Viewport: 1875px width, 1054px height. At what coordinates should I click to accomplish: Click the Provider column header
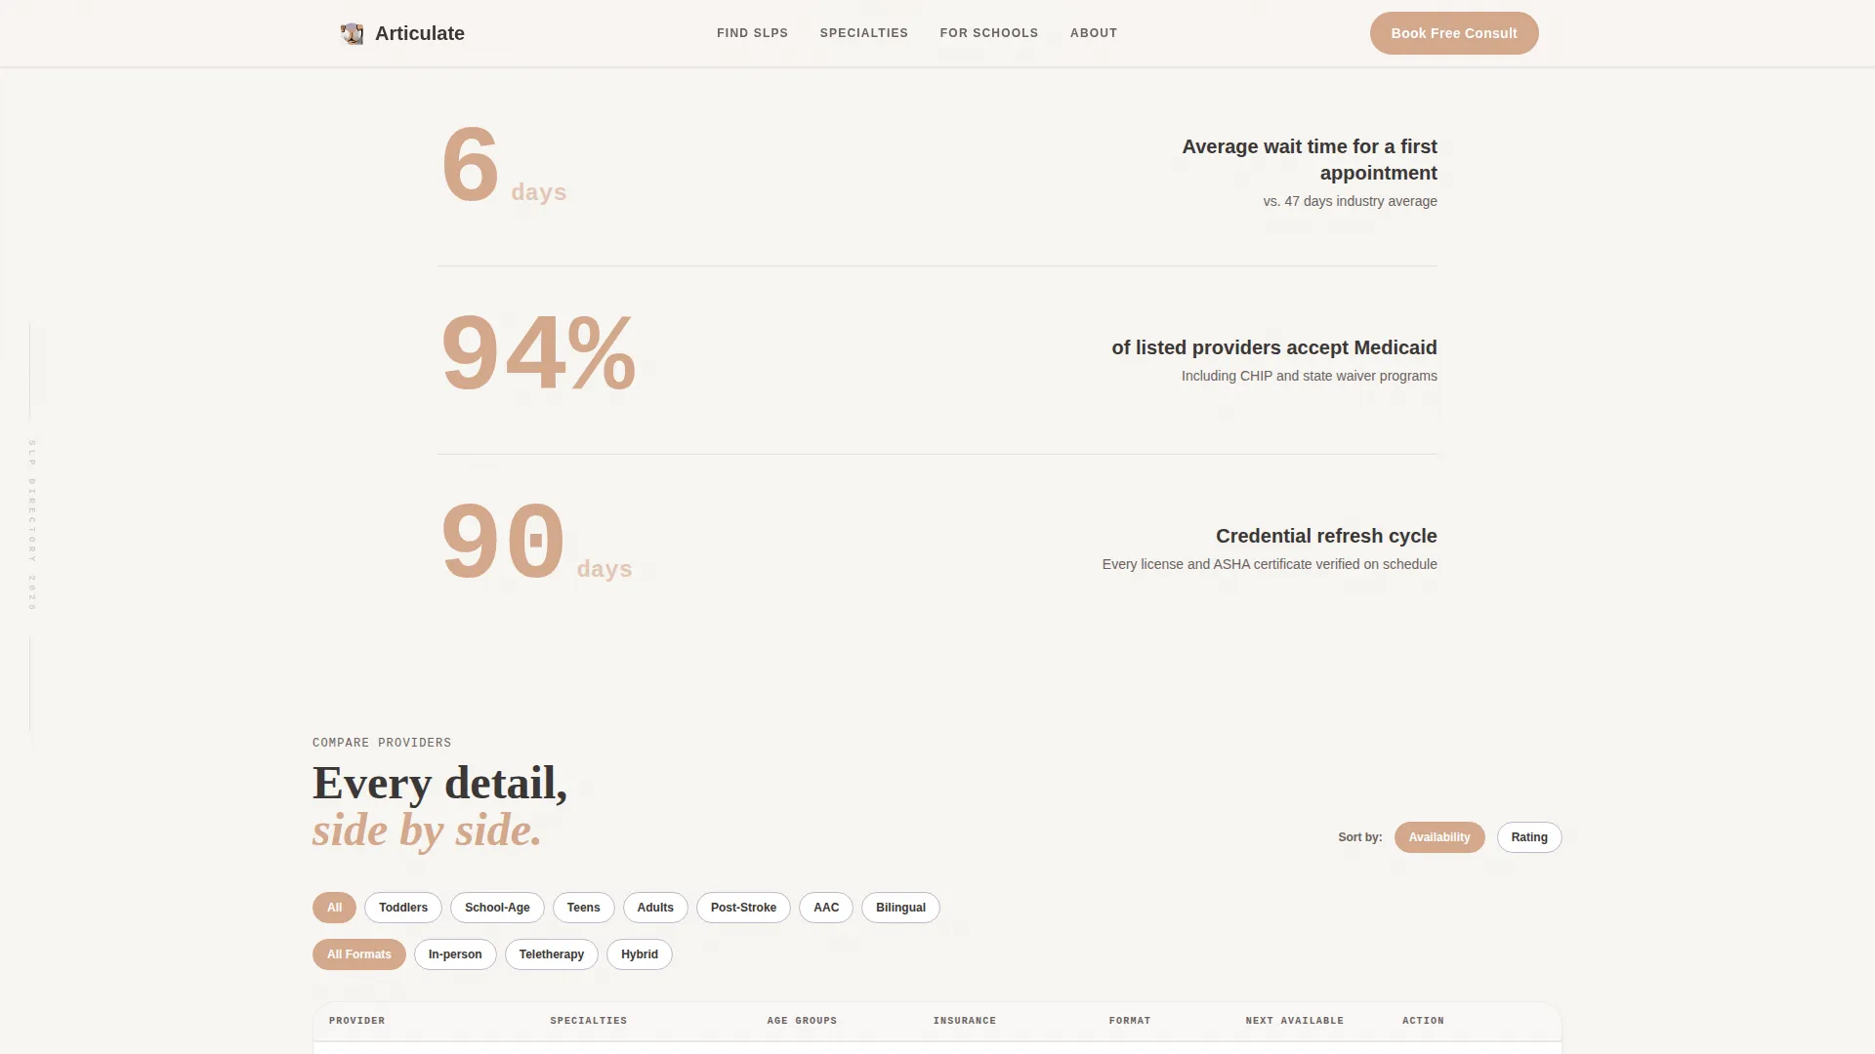pos(356,1021)
